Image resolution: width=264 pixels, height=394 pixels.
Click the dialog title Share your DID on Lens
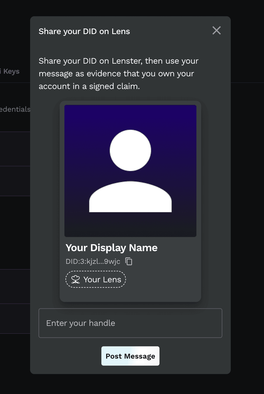84,31
